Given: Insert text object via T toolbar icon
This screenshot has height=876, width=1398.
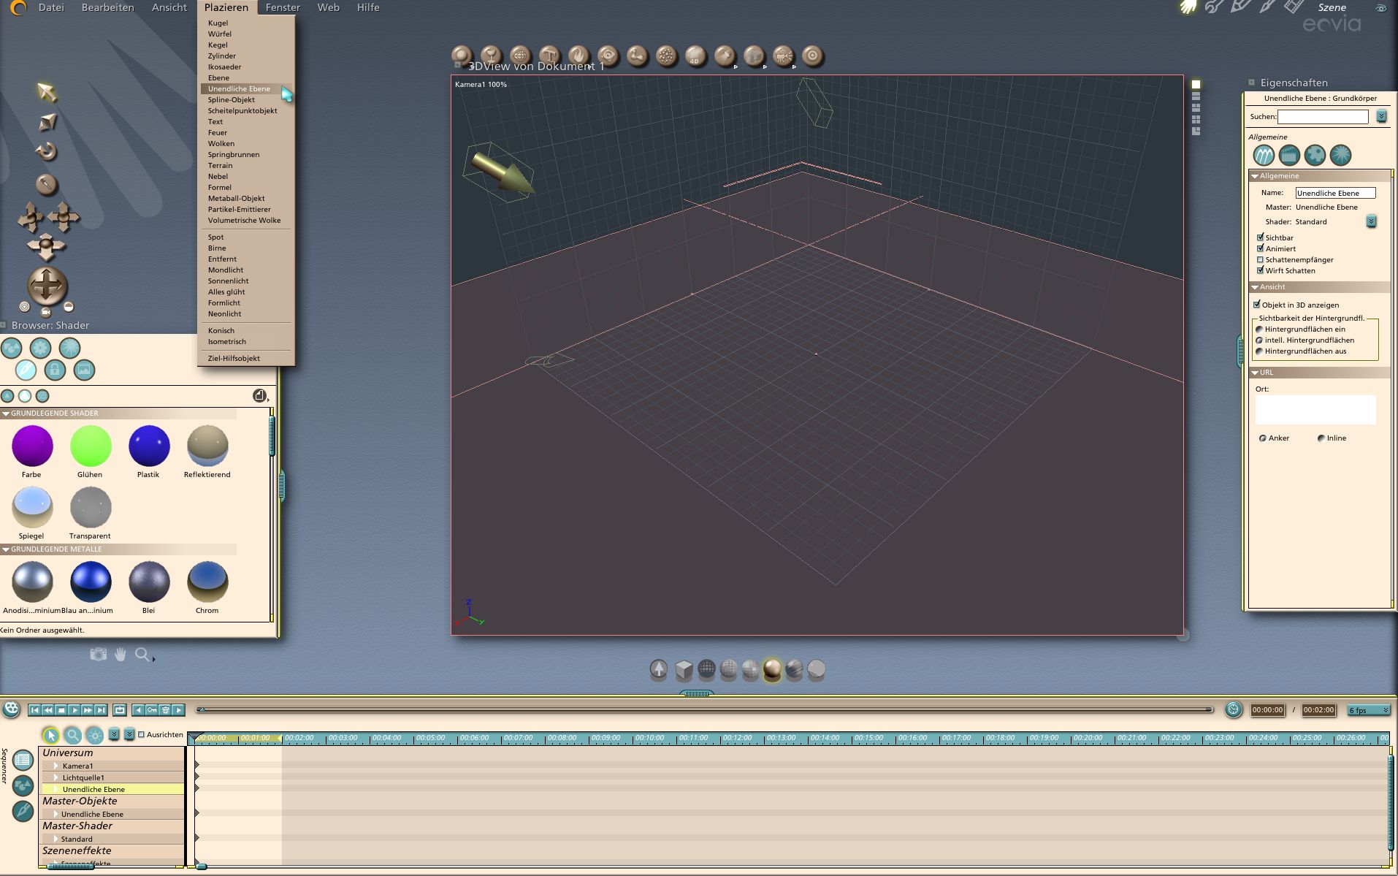Looking at the screenshot, I should pyautogui.click(x=549, y=56).
